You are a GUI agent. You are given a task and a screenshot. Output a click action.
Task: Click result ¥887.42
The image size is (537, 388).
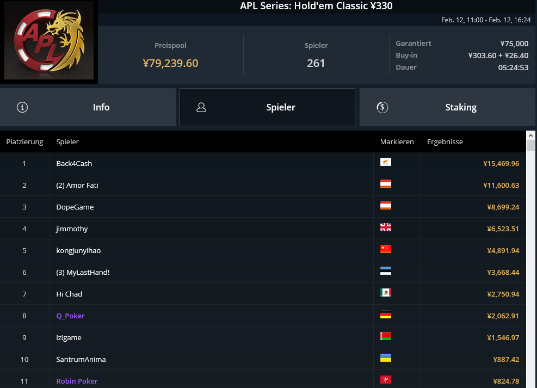click(506, 360)
